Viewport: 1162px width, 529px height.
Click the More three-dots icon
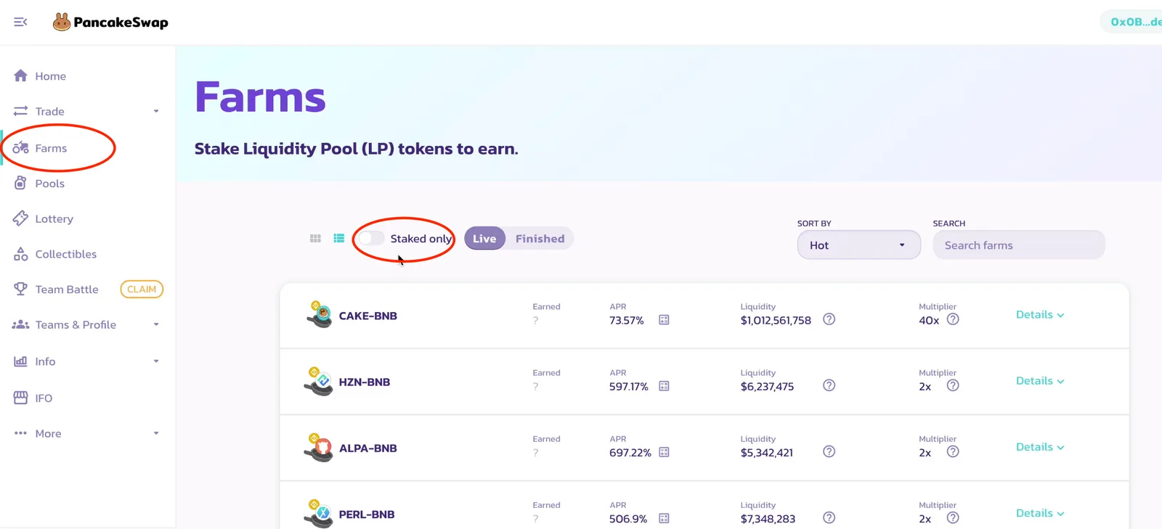tap(20, 433)
